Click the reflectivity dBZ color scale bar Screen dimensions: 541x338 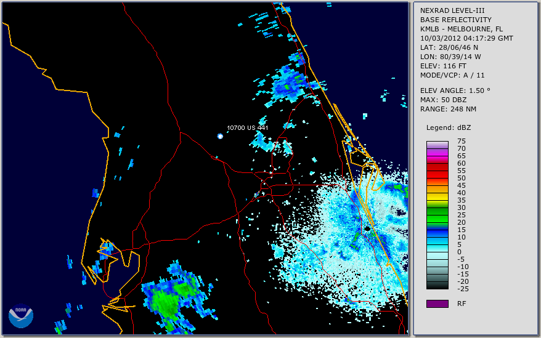point(437,215)
